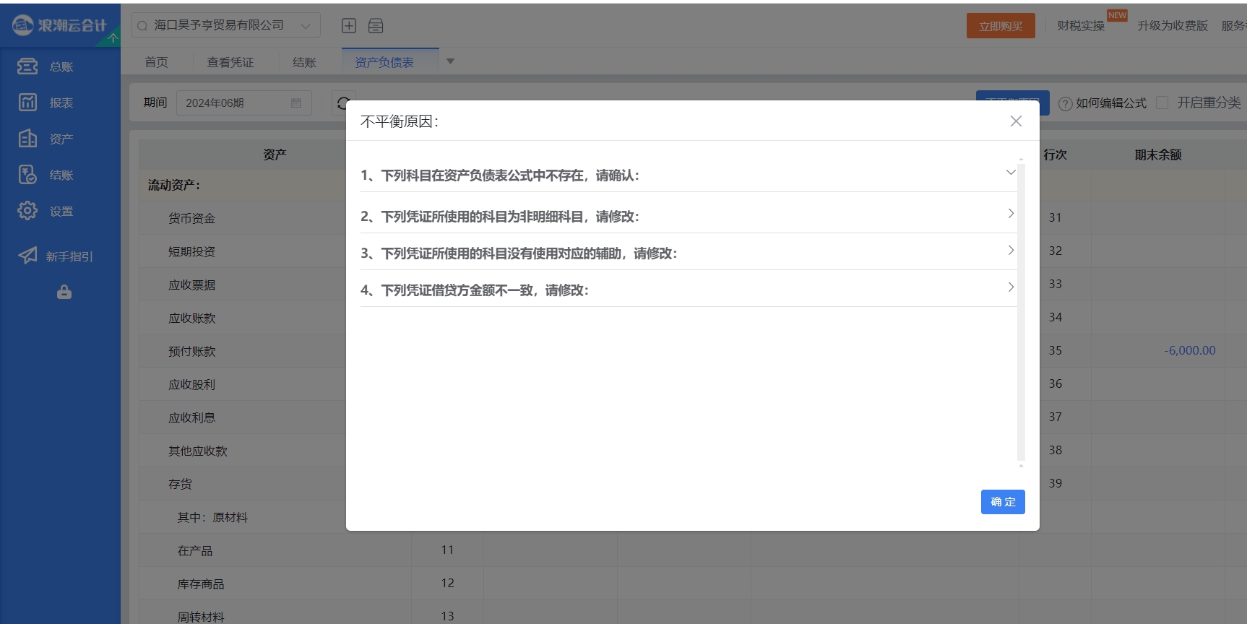Click the 其他应收款 row
This screenshot has height=624, width=1247.
pyautogui.click(x=197, y=451)
